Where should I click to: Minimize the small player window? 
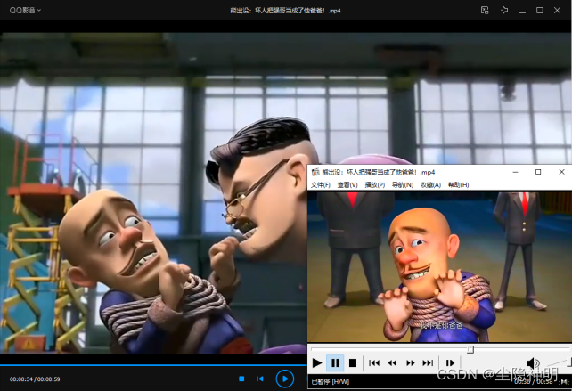click(515, 172)
